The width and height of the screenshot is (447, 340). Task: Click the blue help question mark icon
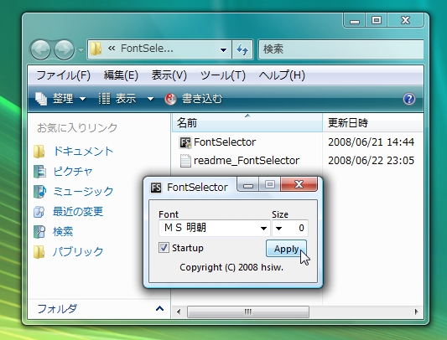[409, 99]
